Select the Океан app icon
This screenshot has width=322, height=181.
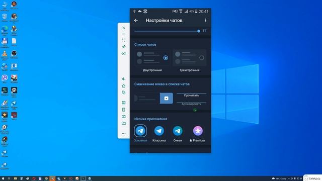tap(178, 131)
